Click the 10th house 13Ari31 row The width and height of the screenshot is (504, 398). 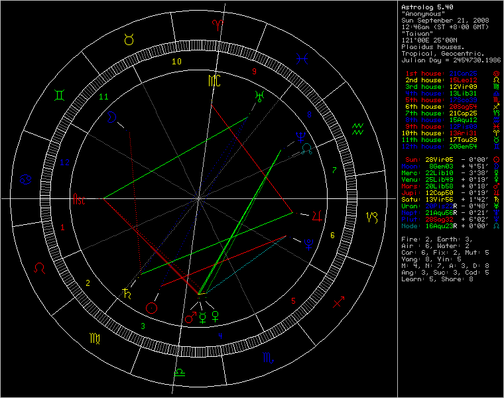click(x=451, y=133)
